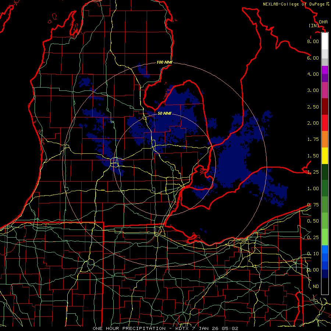Pick the bright red legend swatch
Image resolution: width=331 pixels, height=331 pixels.
tap(325, 123)
